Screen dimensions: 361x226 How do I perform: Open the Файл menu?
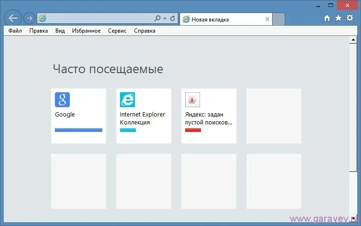(x=15, y=31)
